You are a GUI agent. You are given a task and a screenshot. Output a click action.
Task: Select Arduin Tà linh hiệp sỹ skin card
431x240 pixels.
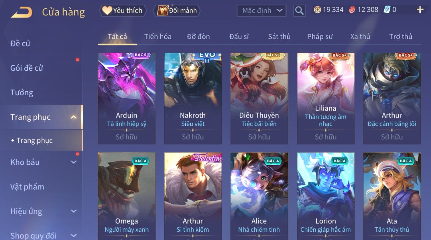click(x=127, y=98)
